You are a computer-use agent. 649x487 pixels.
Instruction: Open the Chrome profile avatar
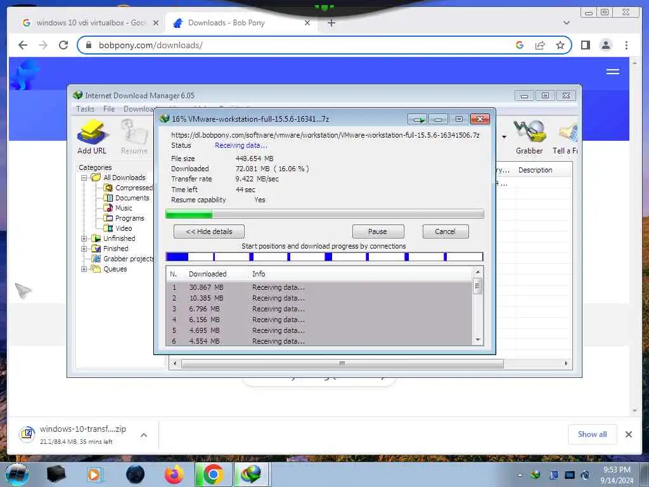(605, 45)
